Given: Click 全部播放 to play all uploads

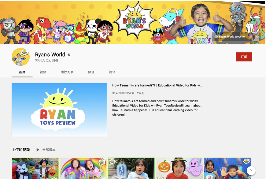Looking at the screenshot, I should pyautogui.click(x=46, y=150).
